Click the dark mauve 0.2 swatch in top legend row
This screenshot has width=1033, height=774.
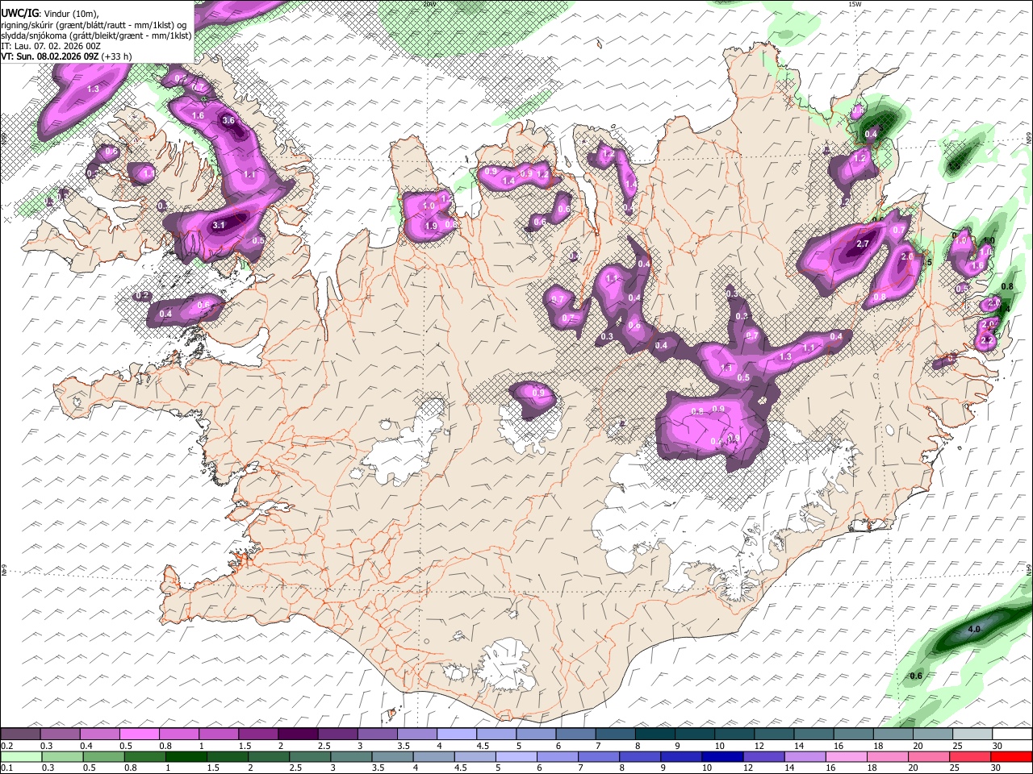[x=20, y=734]
